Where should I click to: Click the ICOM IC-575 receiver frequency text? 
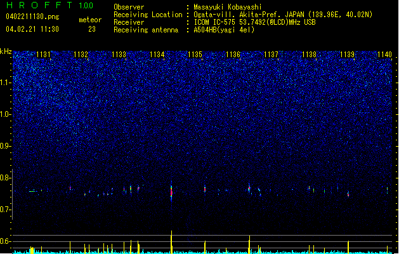[x=254, y=22]
